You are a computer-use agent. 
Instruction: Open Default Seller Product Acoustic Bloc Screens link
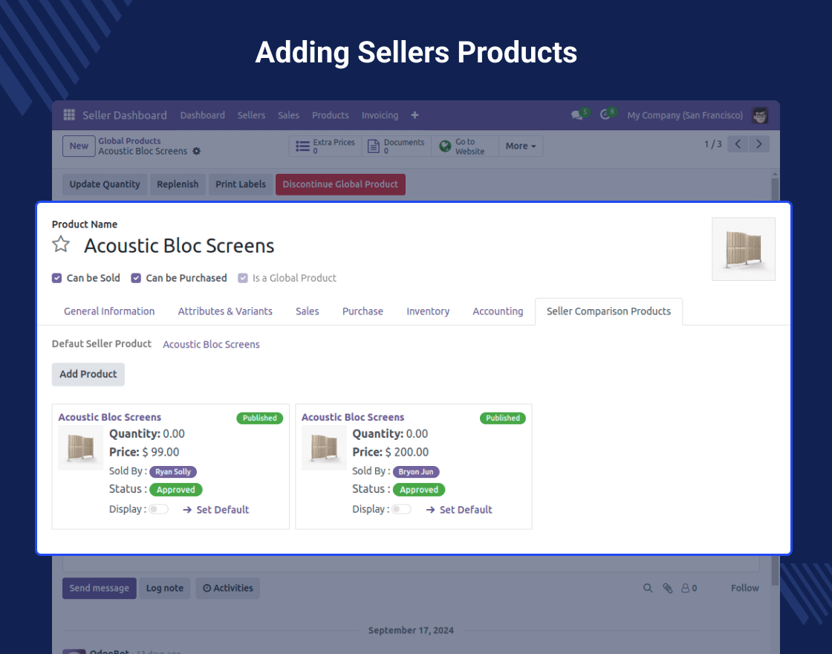coord(211,345)
